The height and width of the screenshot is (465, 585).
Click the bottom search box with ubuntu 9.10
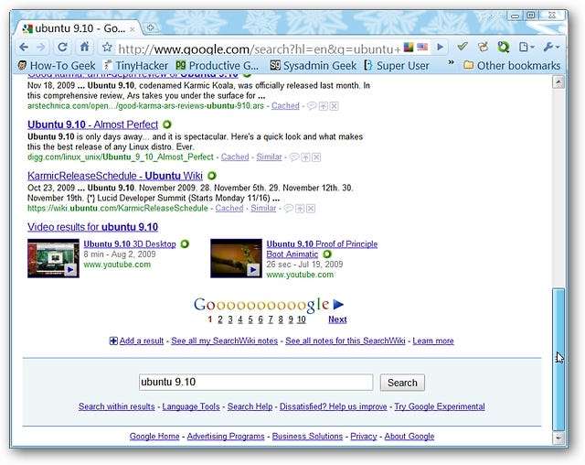pos(256,383)
